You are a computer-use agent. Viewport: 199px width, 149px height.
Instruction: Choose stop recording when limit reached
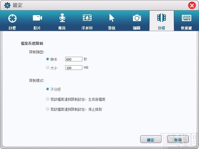coord(47,109)
